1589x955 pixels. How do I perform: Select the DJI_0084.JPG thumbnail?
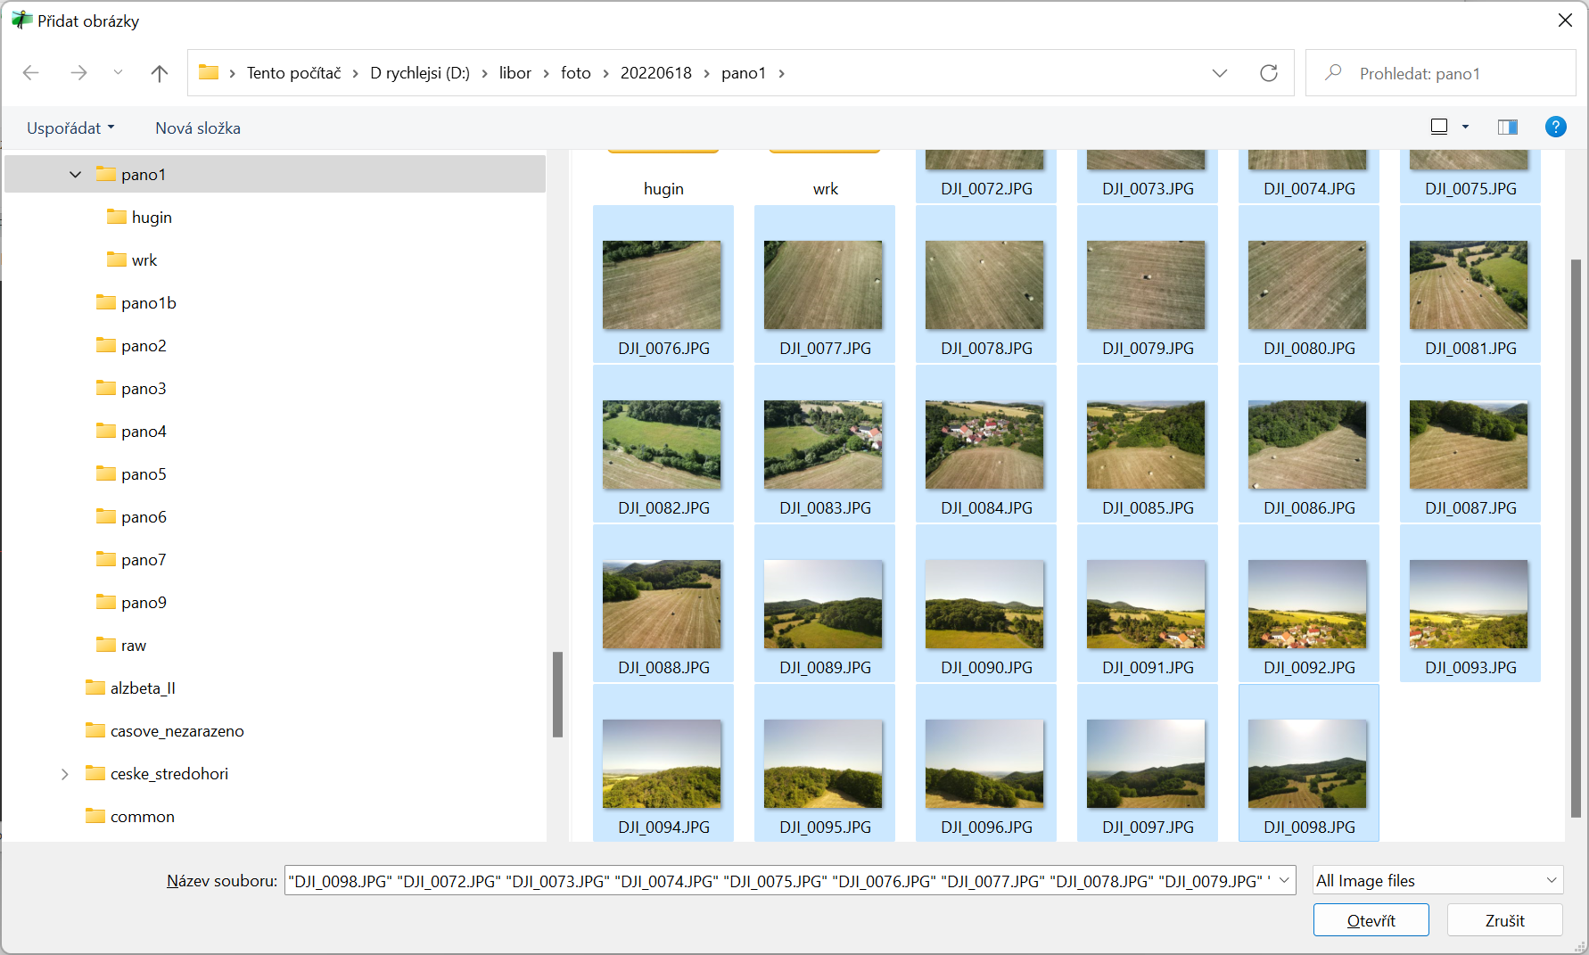coord(985,446)
